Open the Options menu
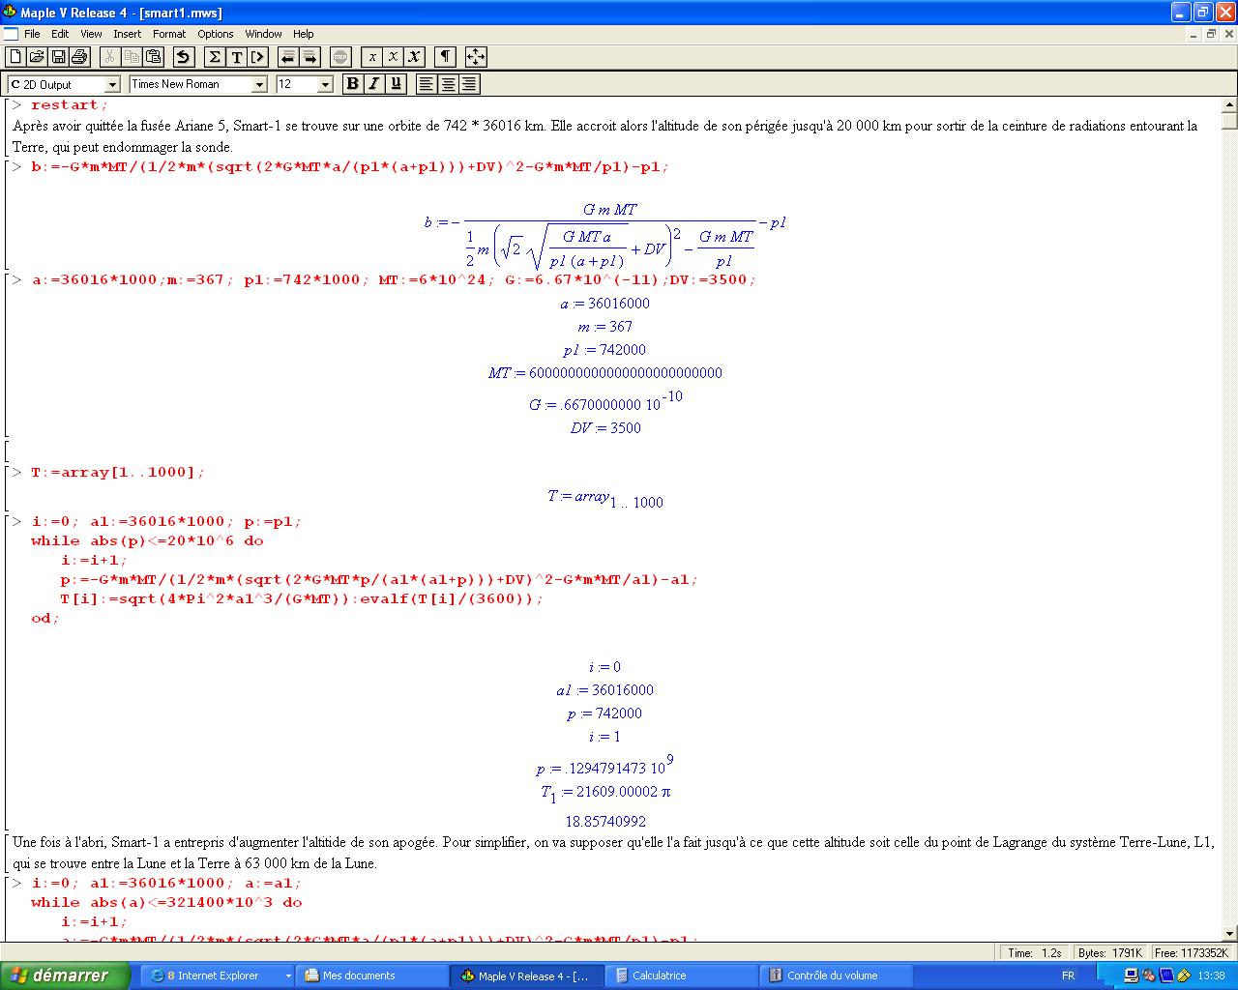 click(216, 34)
